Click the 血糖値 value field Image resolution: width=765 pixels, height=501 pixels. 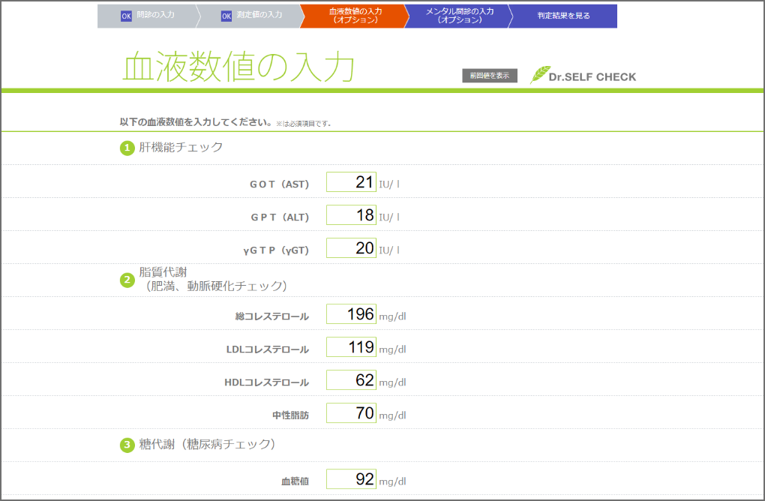351,479
